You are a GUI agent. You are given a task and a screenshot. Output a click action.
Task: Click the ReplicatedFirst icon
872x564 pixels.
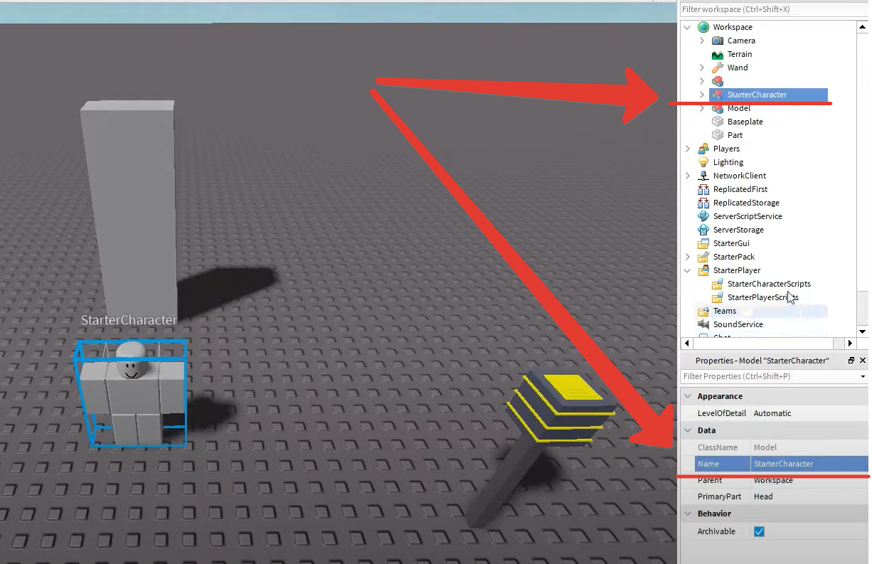(703, 189)
